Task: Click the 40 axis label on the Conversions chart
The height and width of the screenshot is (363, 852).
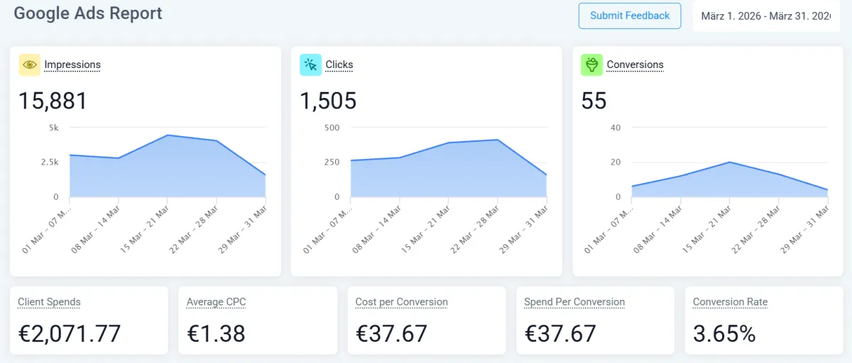Action: point(616,128)
